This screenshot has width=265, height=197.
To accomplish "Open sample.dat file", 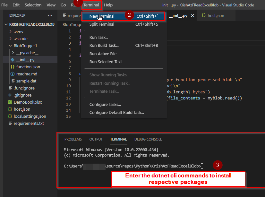I will (26, 81).
